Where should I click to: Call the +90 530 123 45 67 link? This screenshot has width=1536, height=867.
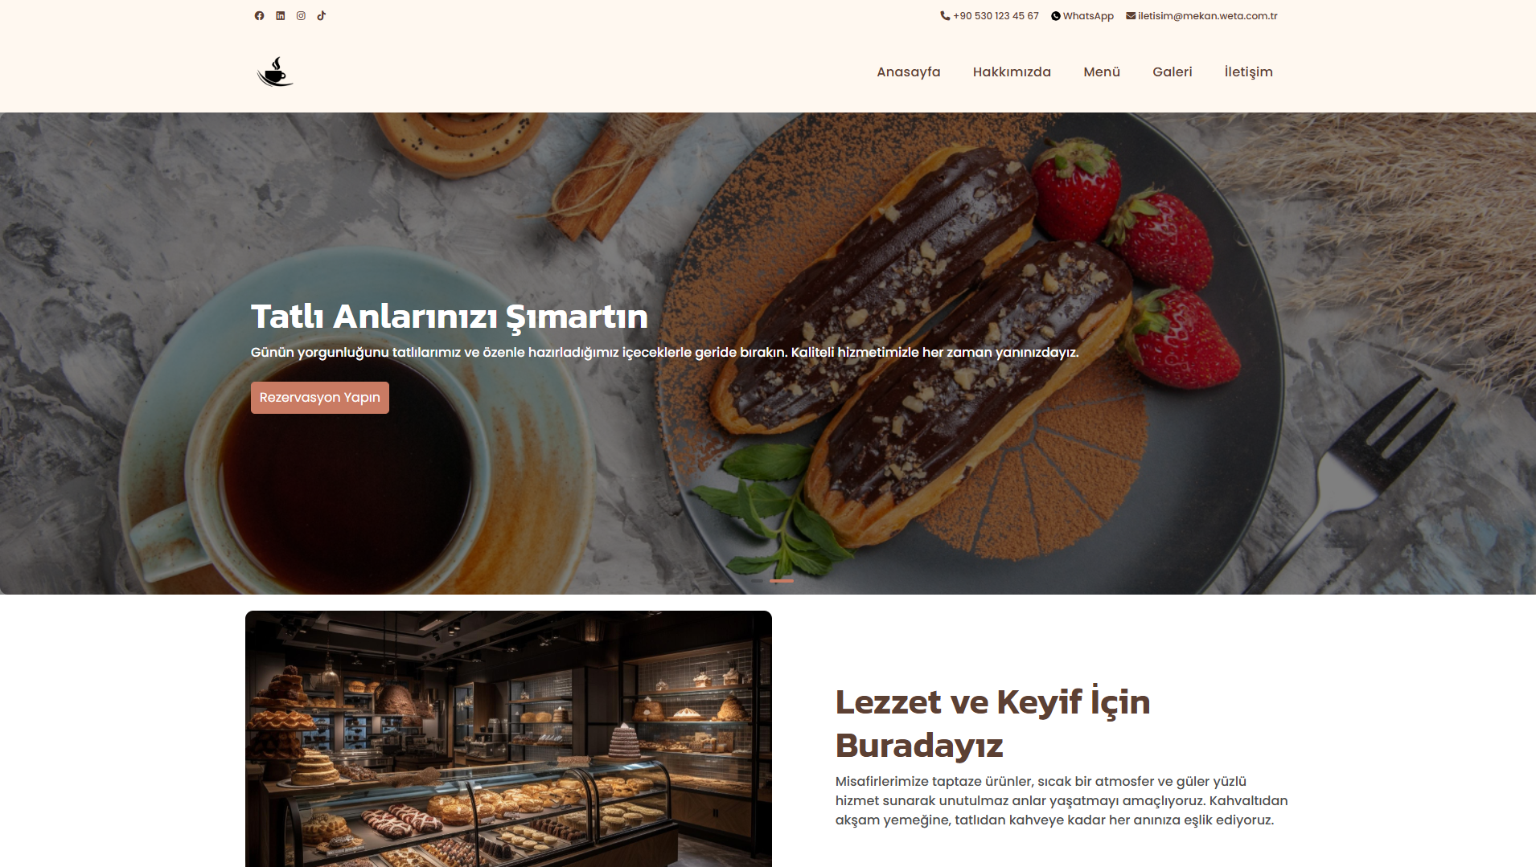click(996, 15)
